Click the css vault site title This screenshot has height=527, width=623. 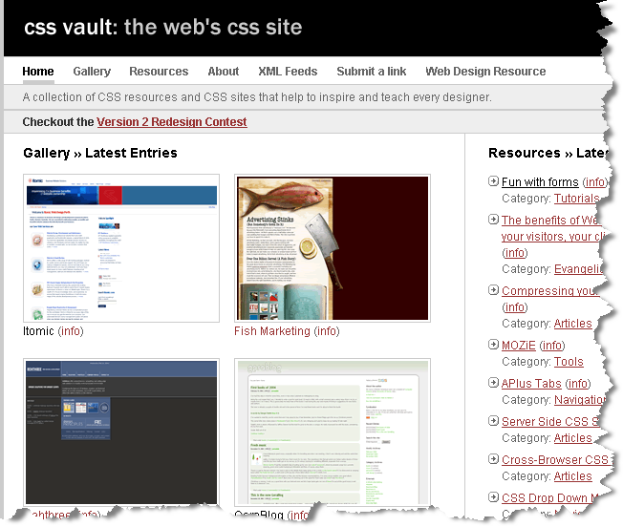click(162, 27)
